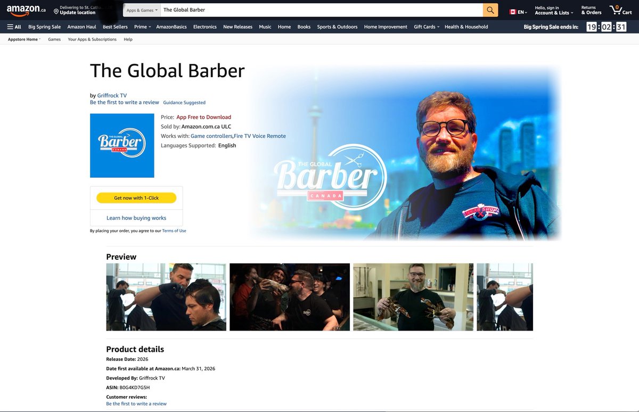Expand the Appstore Home dropdown
Image resolution: width=639 pixels, height=412 pixels.
24,39
